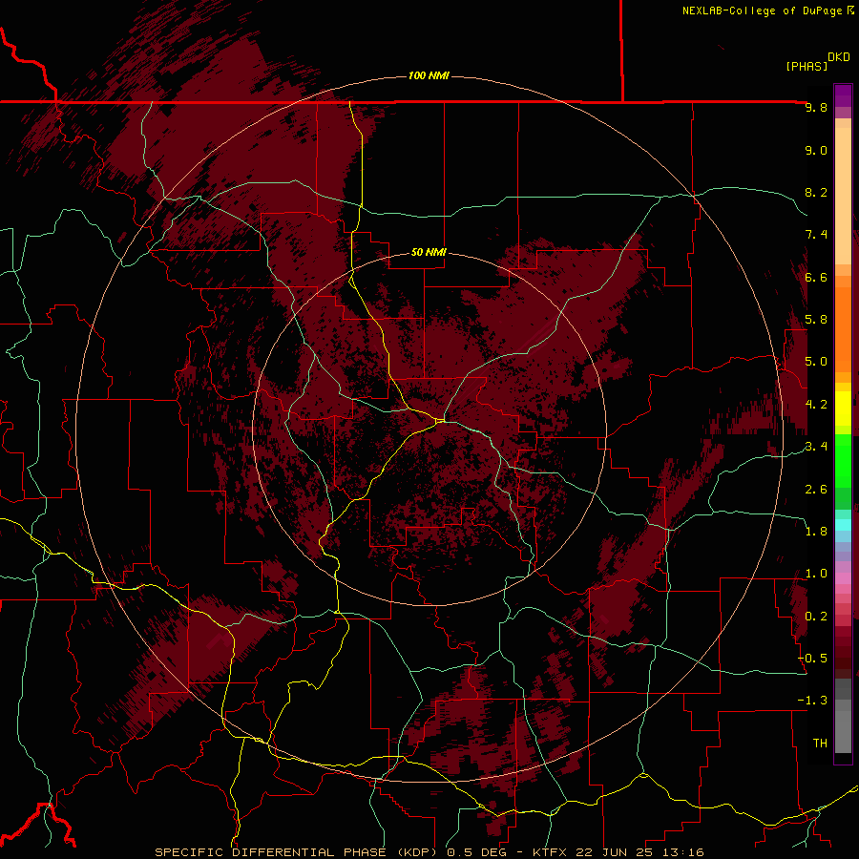The width and height of the screenshot is (859, 859).
Task: Click the 5.8 value on the color scale
Action: (x=816, y=320)
